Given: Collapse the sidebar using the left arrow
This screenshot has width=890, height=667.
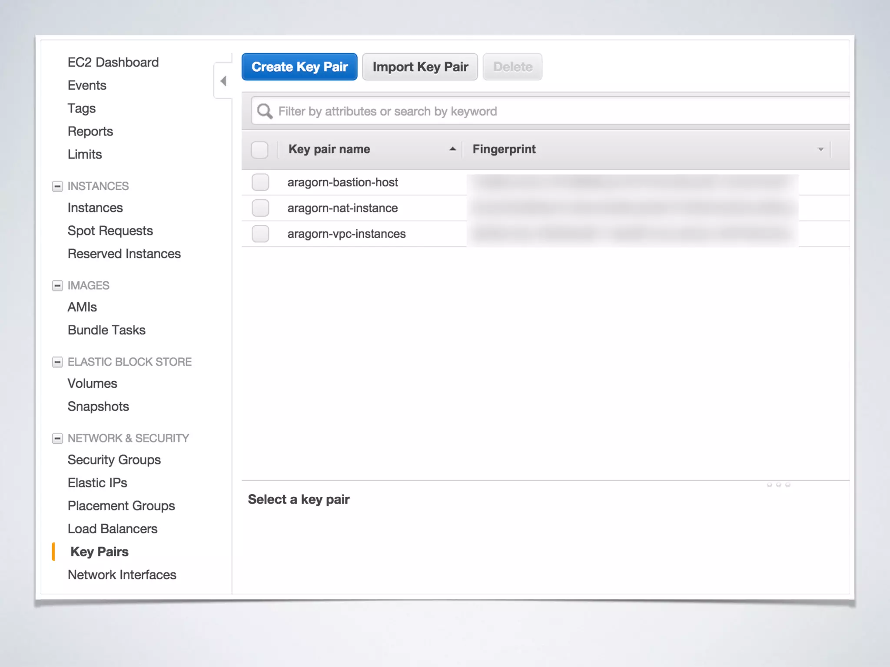Looking at the screenshot, I should click(223, 81).
